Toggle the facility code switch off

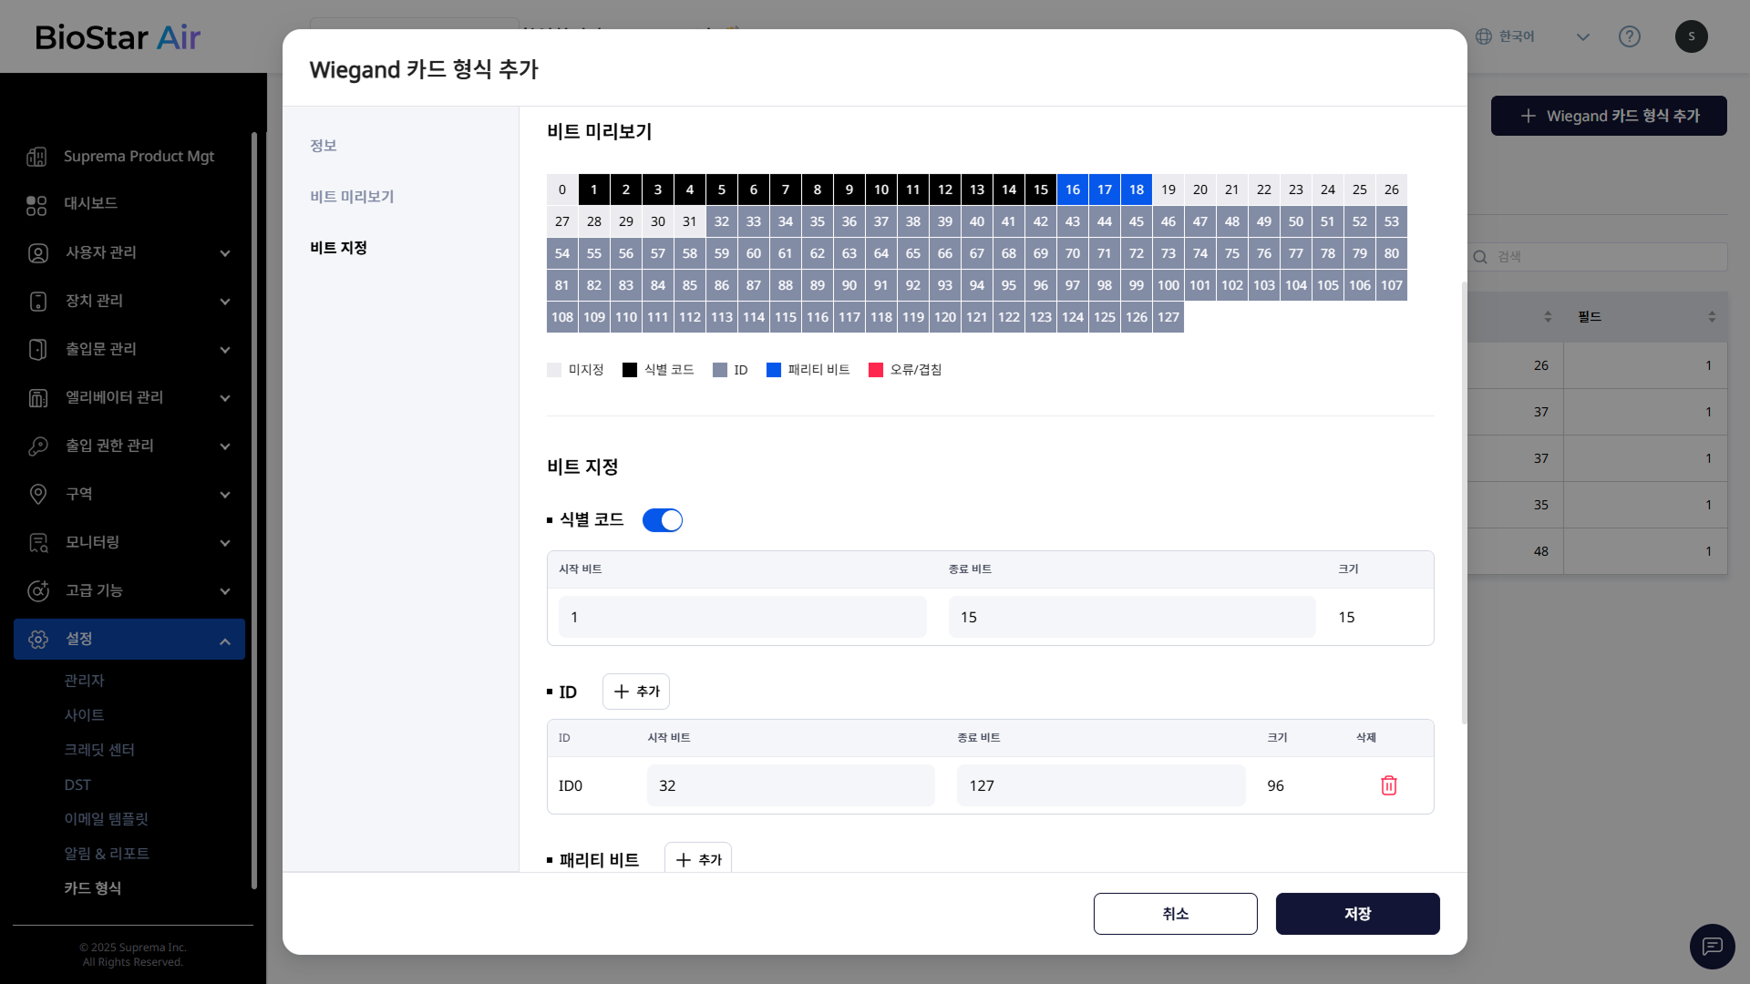pyautogui.click(x=663, y=520)
